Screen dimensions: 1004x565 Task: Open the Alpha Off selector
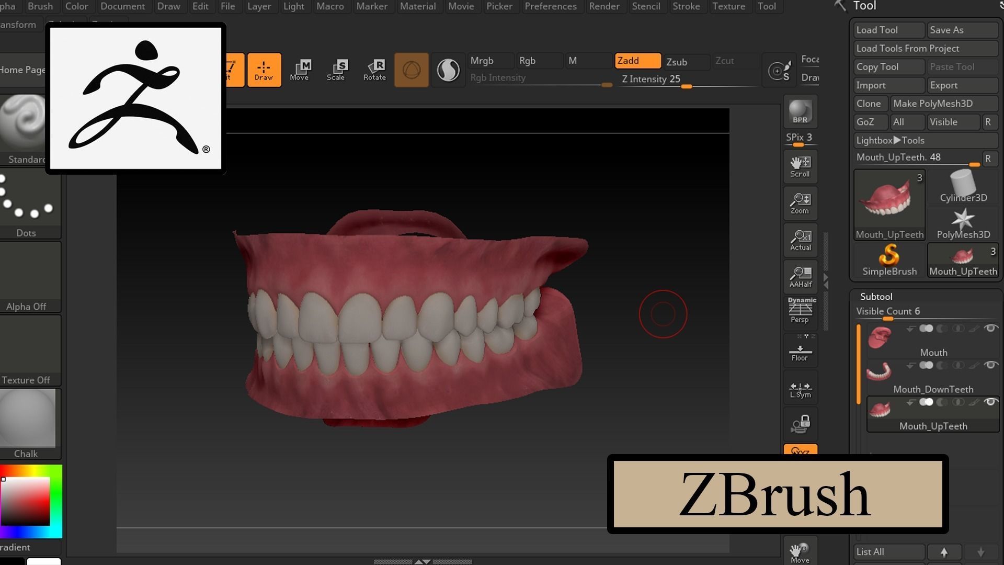pyautogui.click(x=30, y=277)
